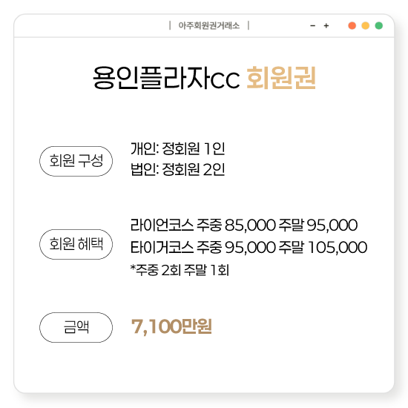Click the 타이거코스 weekday price line
This screenshot has width=408, height=408.
[249, 247]
